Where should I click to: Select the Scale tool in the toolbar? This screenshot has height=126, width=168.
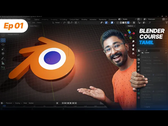pos(3,49)
